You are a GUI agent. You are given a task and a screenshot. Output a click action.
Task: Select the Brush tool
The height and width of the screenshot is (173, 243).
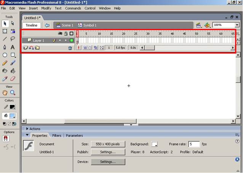coord(13,63)
